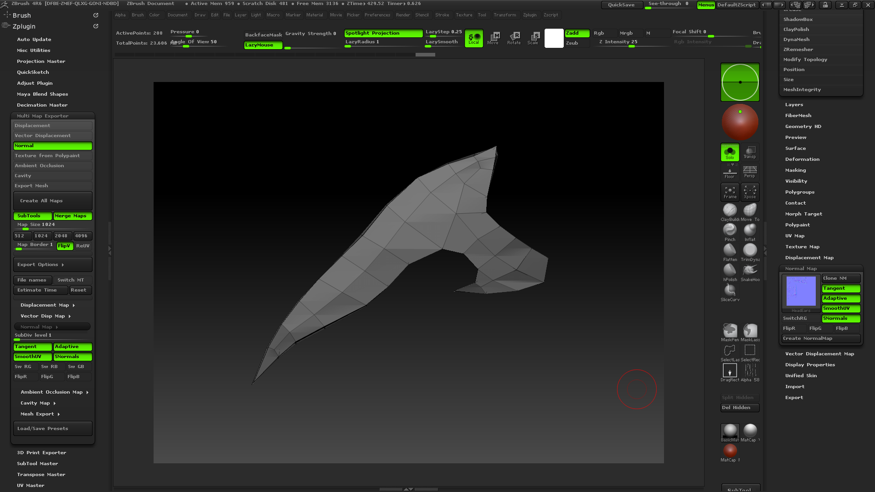
Task: Select the Scale transform icon
Action: click(533, 38)
